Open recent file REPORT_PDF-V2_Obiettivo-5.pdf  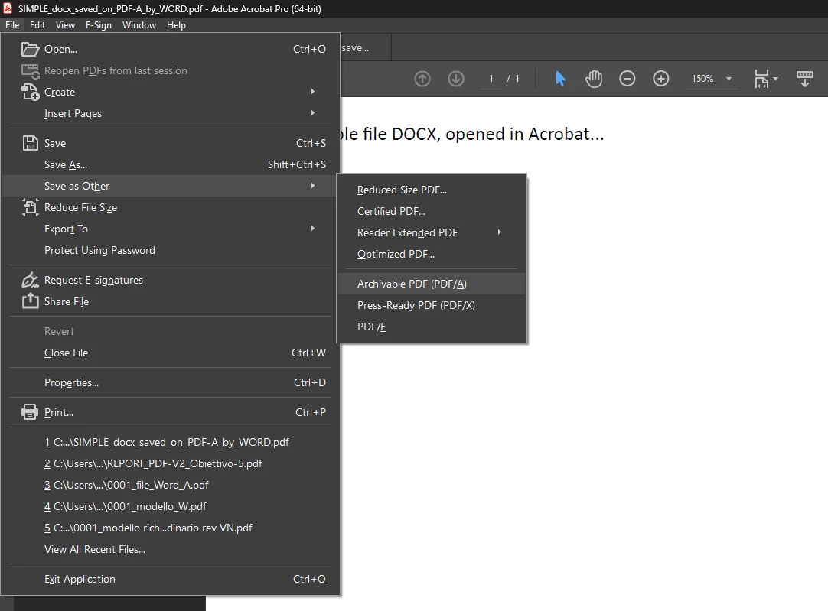pos(169,463)
